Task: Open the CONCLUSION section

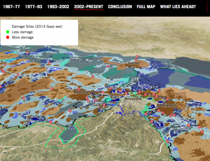Action: coord(120,6)
